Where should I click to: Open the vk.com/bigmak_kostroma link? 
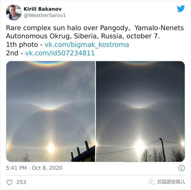(87, 45)
